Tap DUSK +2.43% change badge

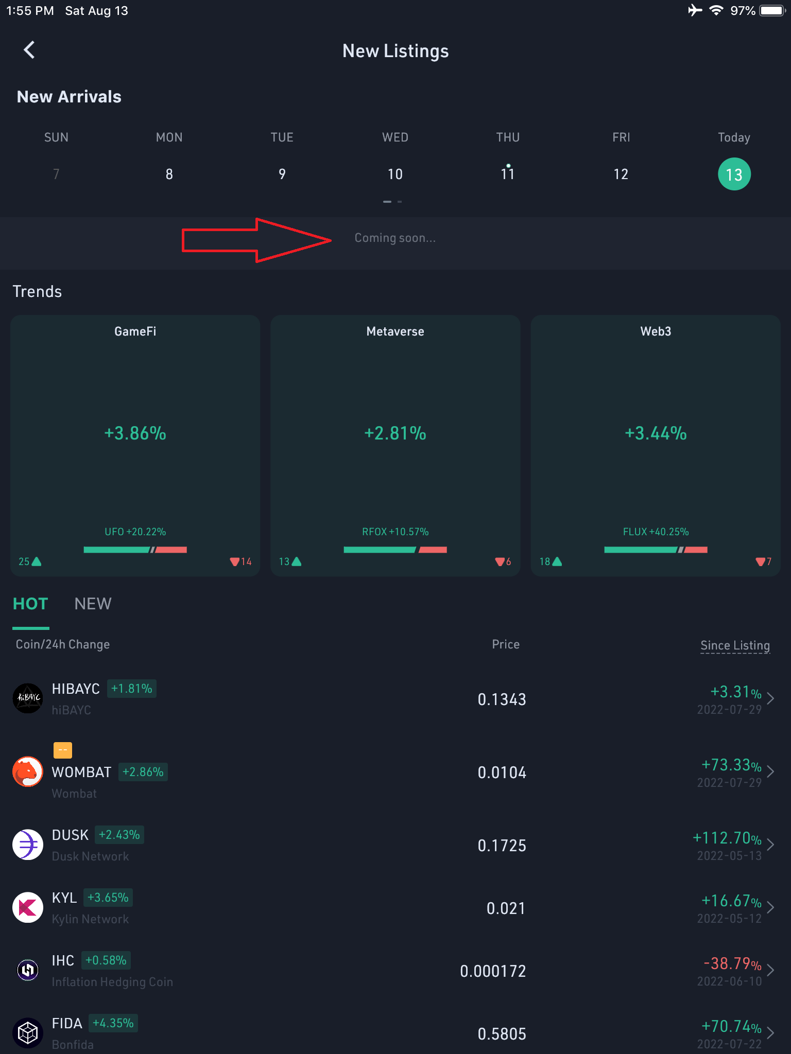119,835
